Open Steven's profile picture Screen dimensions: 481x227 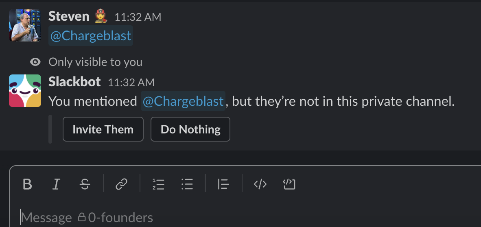coord(25,25)
